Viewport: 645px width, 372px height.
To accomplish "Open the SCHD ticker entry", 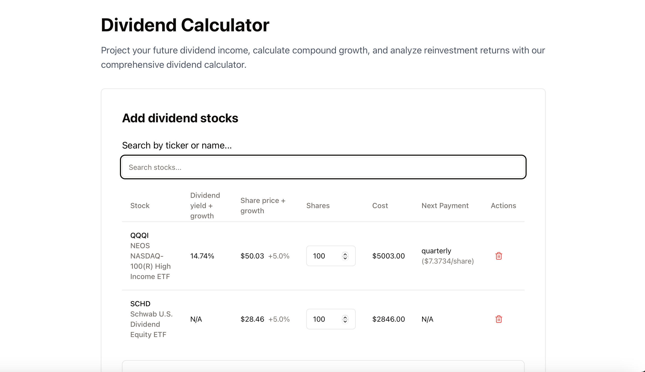I will 140,303.
